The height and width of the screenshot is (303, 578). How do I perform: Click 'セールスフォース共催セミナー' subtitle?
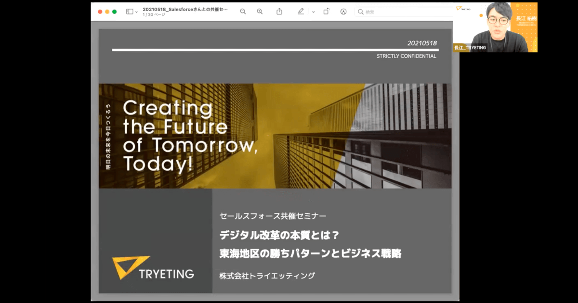click(273, 216)
